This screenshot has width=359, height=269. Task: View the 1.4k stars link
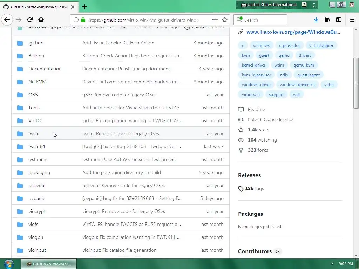pyautogui.click(x=258, y=130)
